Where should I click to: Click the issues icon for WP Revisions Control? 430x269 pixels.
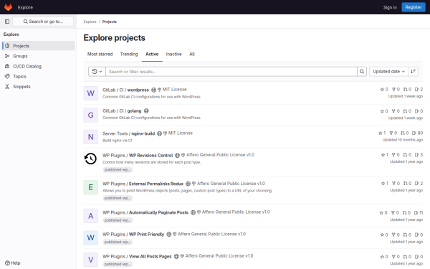(417, 155)
